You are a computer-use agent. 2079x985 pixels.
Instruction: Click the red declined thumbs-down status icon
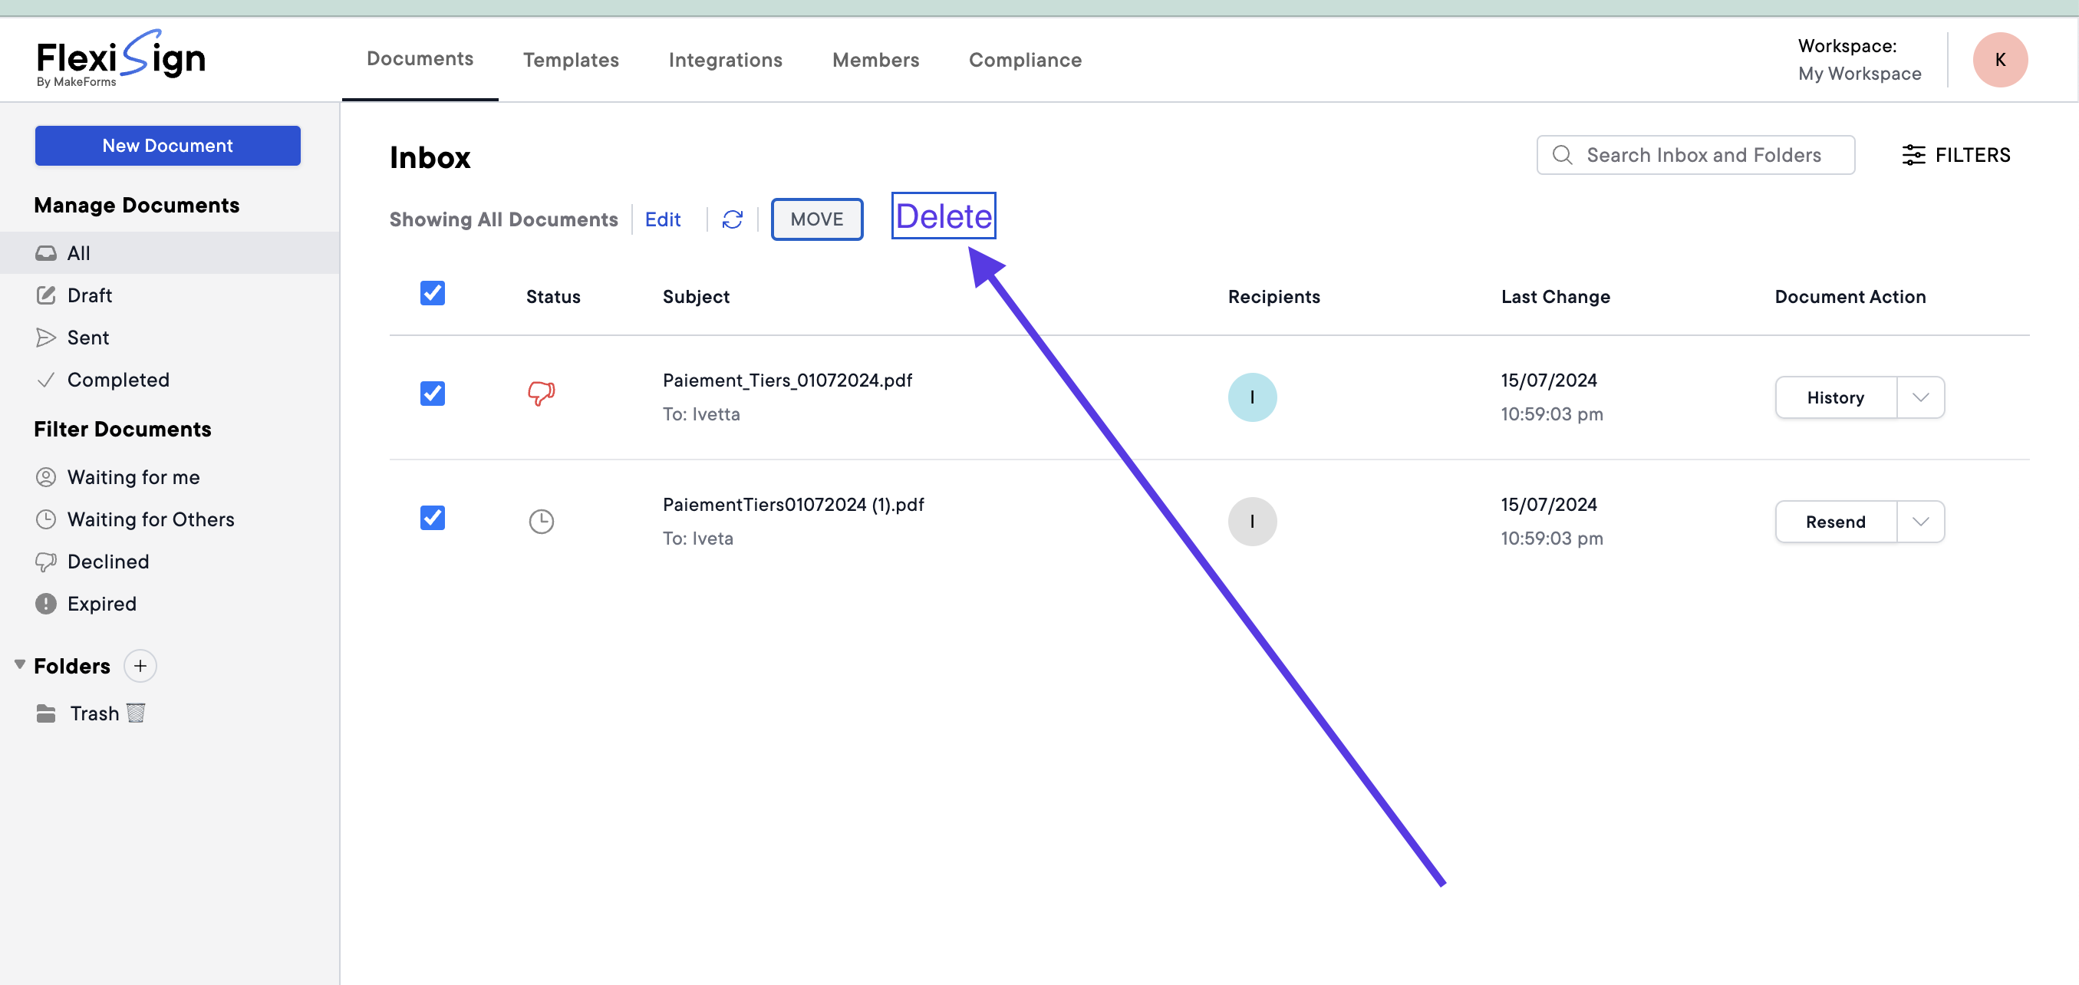point(541,394)
